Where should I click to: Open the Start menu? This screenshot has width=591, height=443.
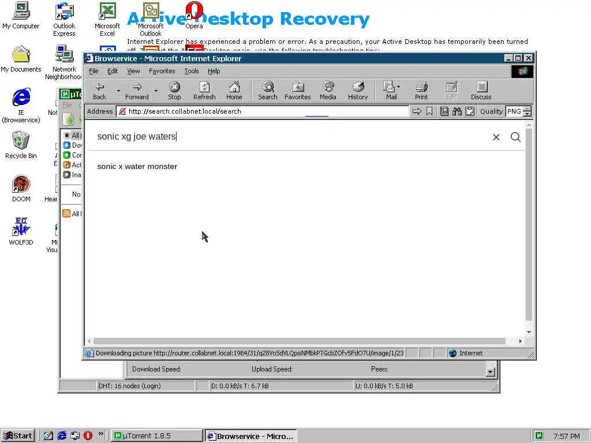(18, 436)
